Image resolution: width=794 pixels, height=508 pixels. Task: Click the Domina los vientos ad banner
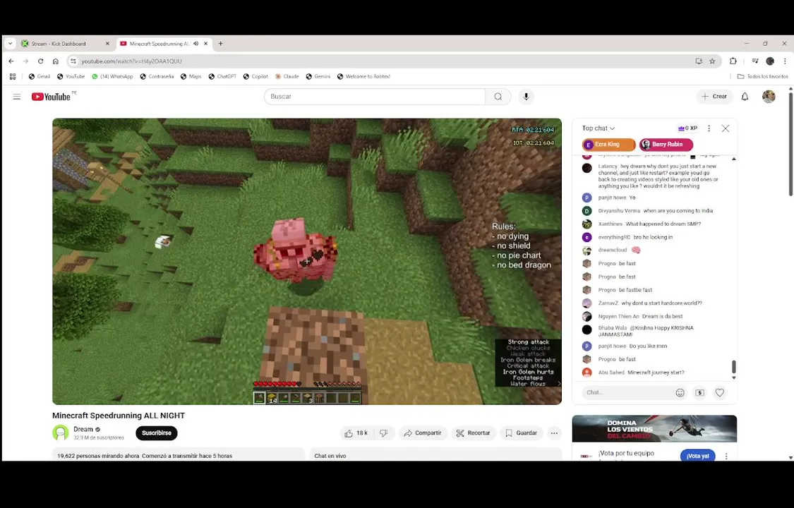tap(654, 428)
